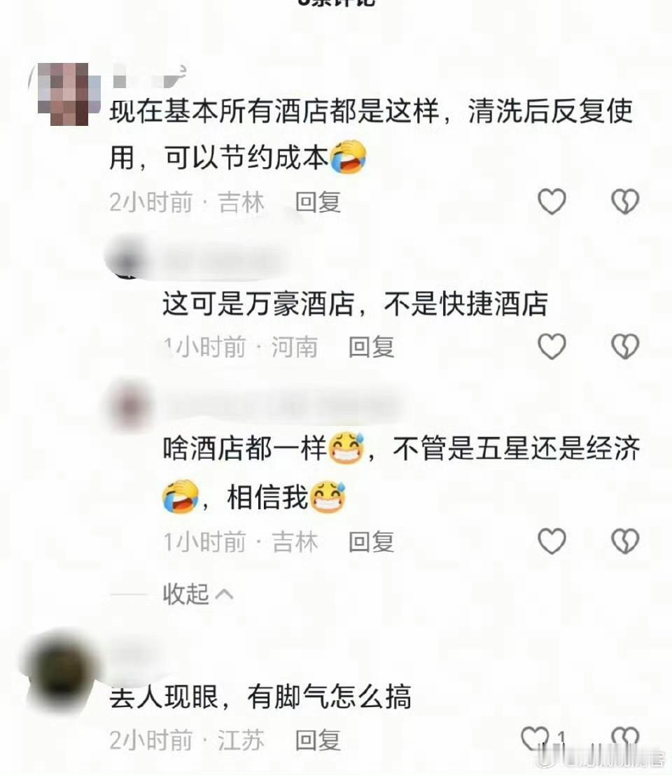
Task: Like the top comment from 吉林
Action: (552, 201)
